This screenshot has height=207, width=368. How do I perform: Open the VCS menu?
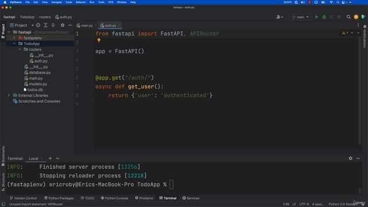tap(111, 2)
